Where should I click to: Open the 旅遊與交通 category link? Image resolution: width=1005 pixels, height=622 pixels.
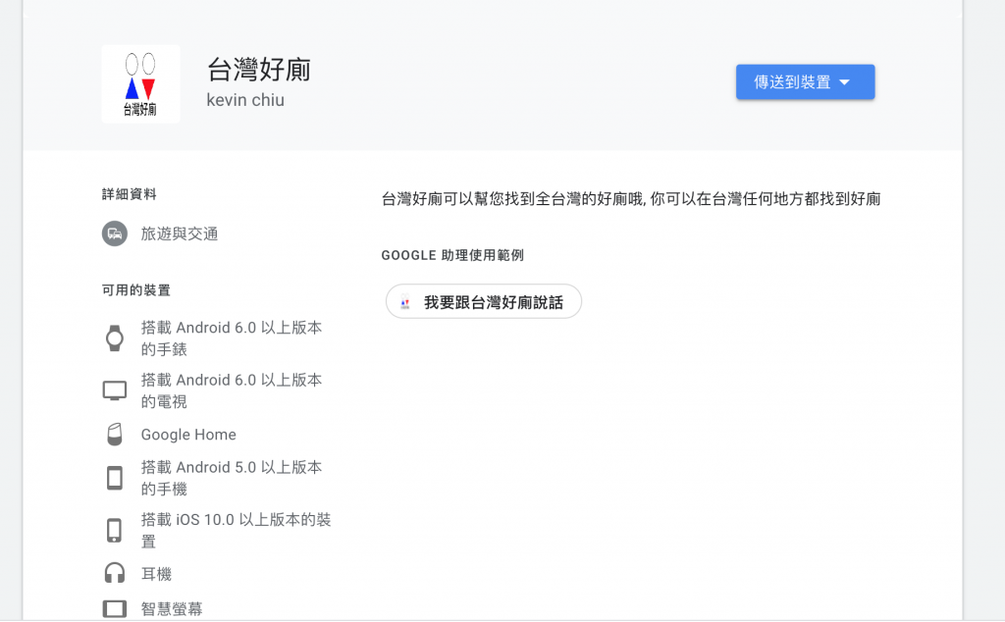point(180,233)
